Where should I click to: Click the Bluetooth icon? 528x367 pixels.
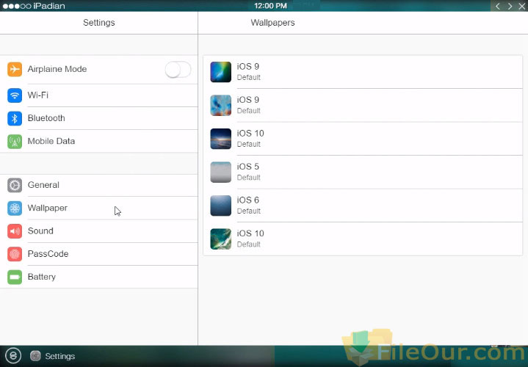pos(15,118)
